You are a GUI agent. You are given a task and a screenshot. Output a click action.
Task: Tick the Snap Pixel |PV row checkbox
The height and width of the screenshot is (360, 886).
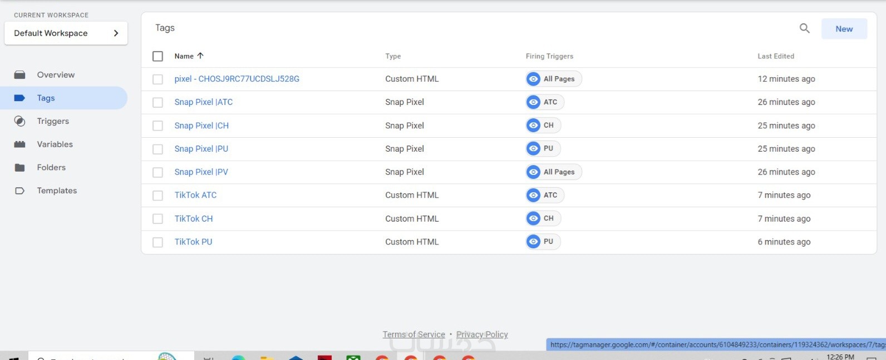tap(157, 173)
